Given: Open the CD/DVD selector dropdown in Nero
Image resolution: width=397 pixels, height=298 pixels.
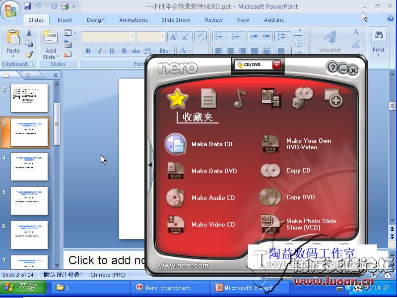Looking at the screenshot, I should [x=276, y=65].
